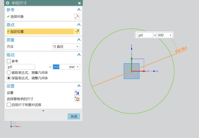Click the Y axis handle in sketch

[132, 48]
